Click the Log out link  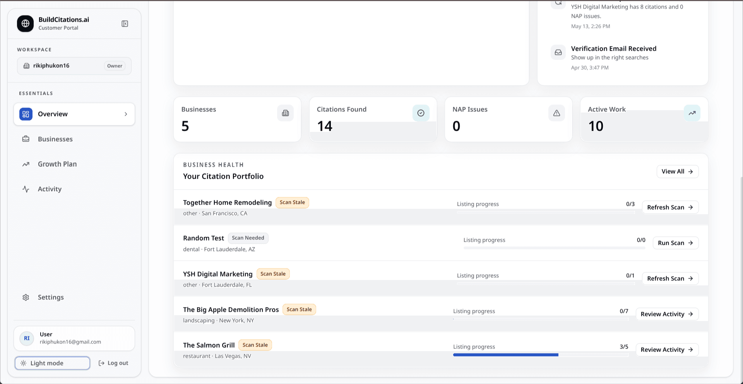pyautogui.click(x=113, y=363)
